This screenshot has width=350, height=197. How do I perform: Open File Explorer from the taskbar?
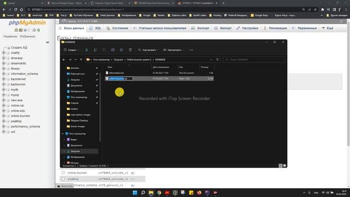[151, 193]
